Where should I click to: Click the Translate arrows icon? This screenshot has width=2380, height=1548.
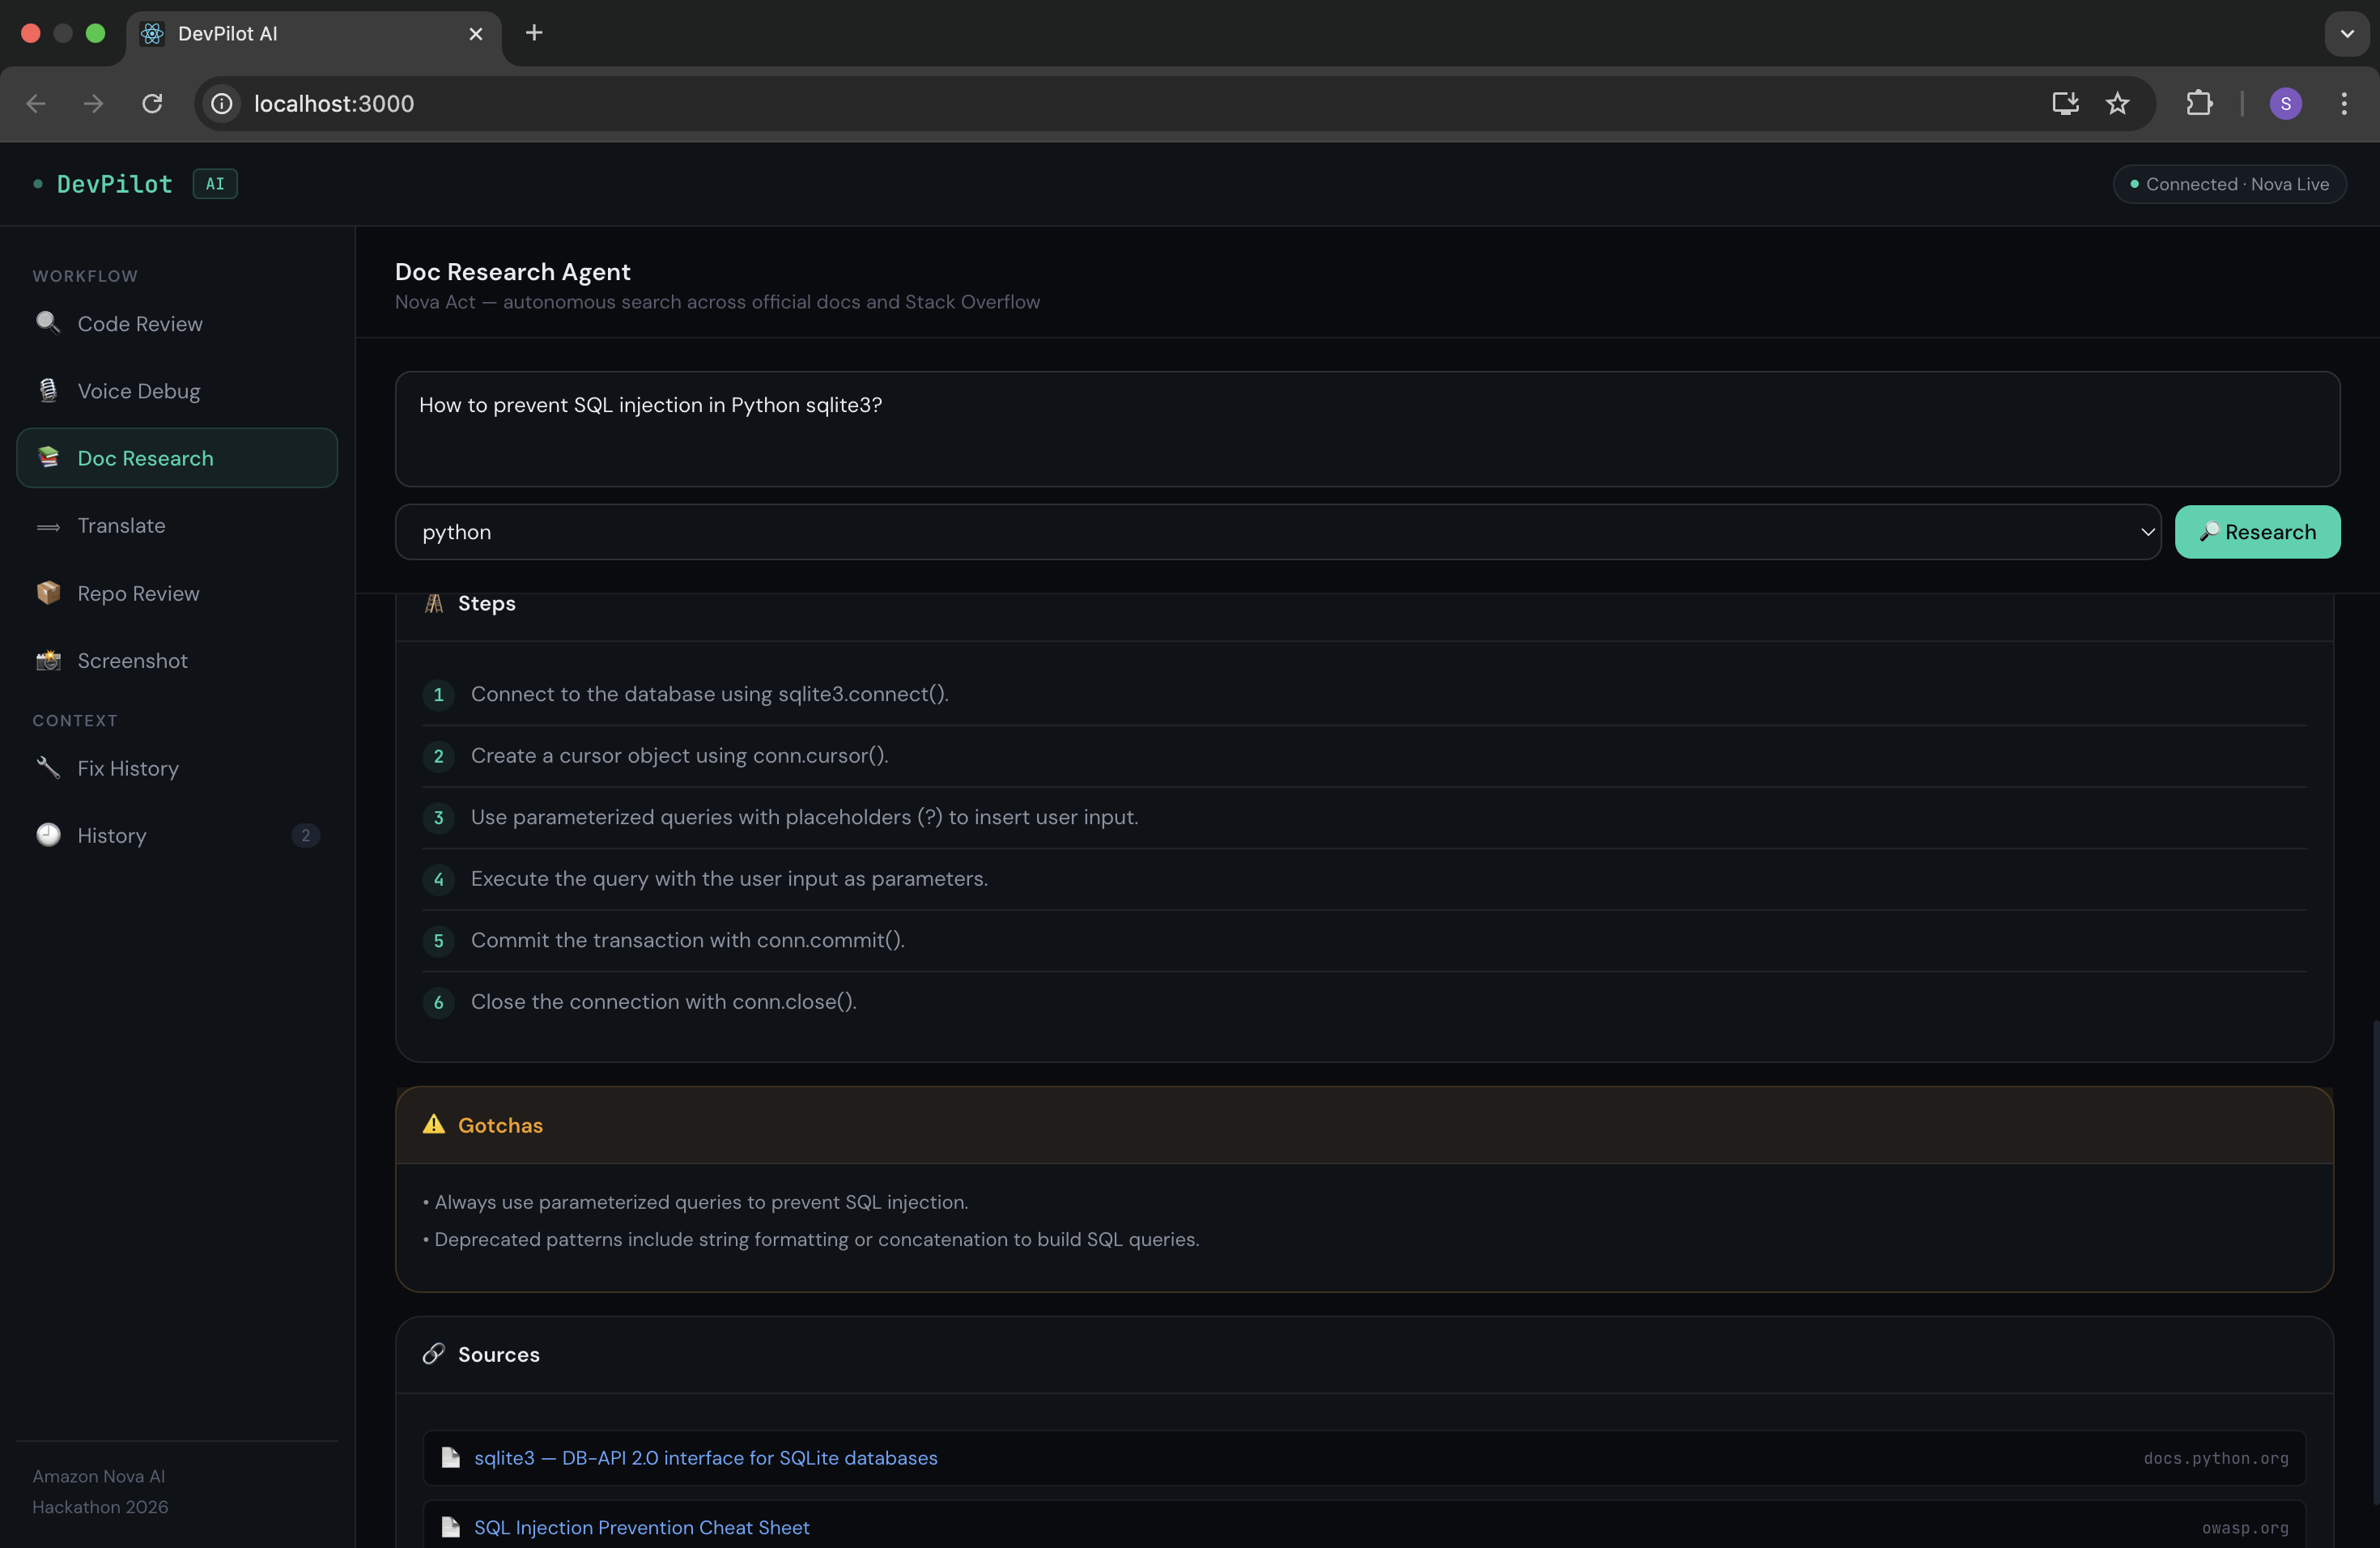coord(47,526)
